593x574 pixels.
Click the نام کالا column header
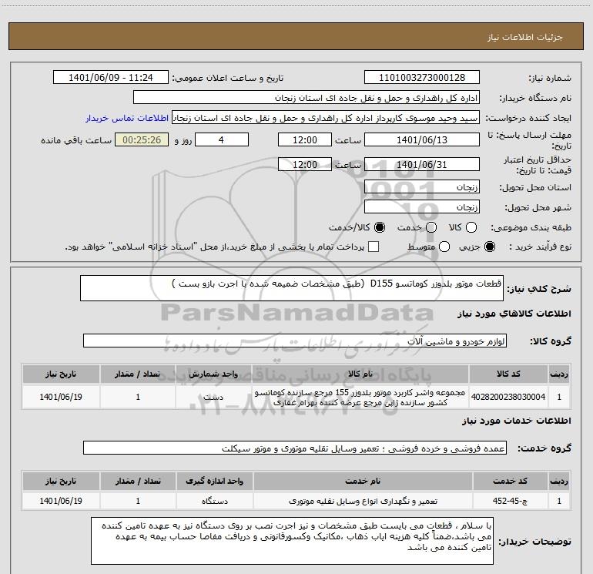point(360,374)
